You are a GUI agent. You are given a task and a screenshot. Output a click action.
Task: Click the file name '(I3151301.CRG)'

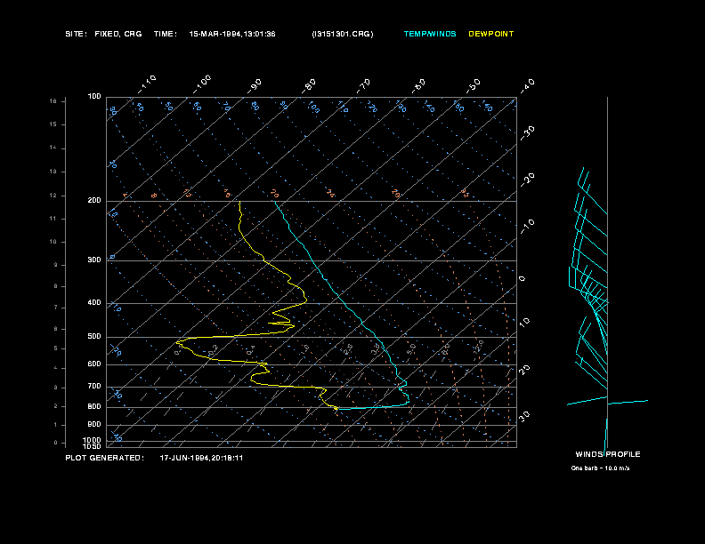pyautogui.click(x=343, y=34)
